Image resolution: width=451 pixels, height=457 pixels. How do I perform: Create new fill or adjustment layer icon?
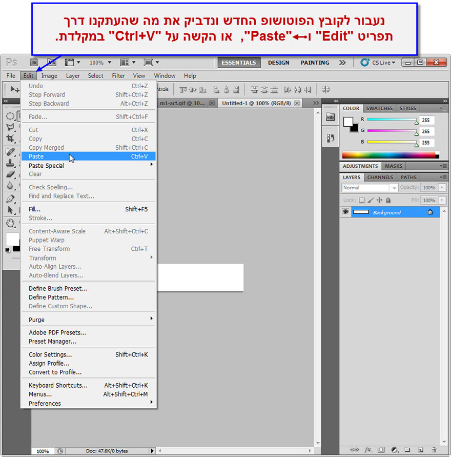click(x=395, y=449)
